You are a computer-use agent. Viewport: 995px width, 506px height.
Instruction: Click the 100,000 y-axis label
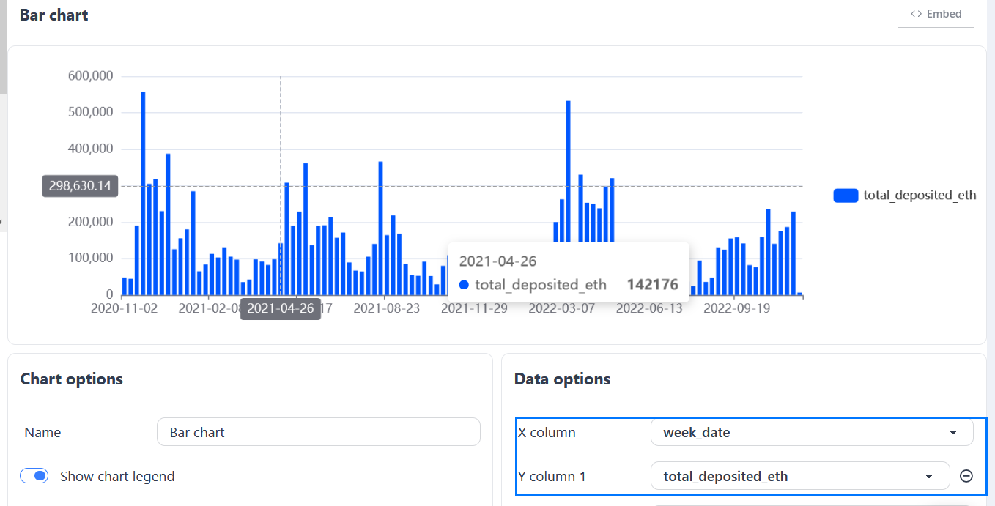(90, 258)
